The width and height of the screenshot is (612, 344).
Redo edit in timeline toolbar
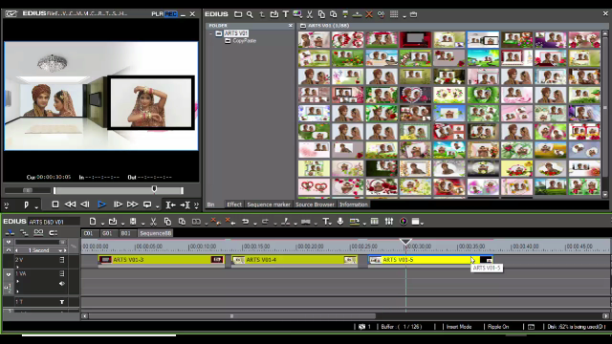pyautogui.click(x=266, y=222)
